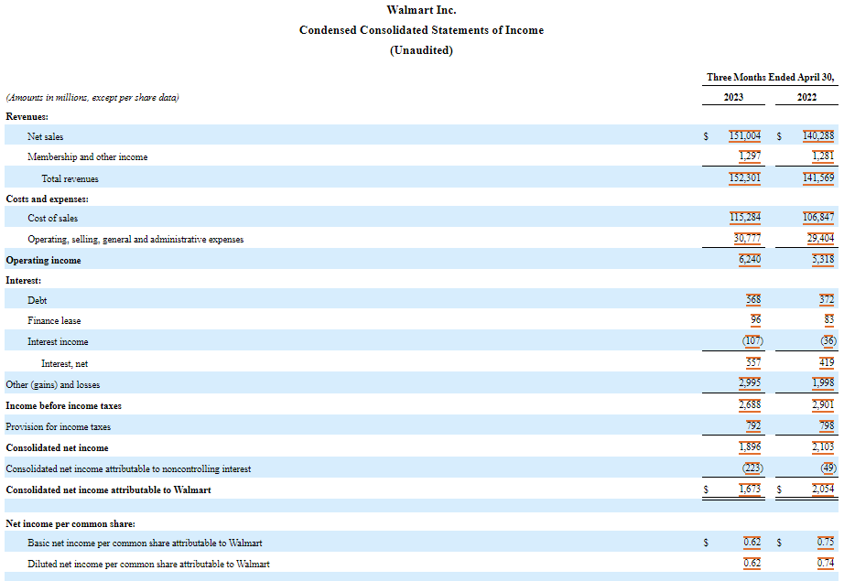844x581 pixels.
Task: Select 2023 Debt interest value 568
Action: (753, 299)
